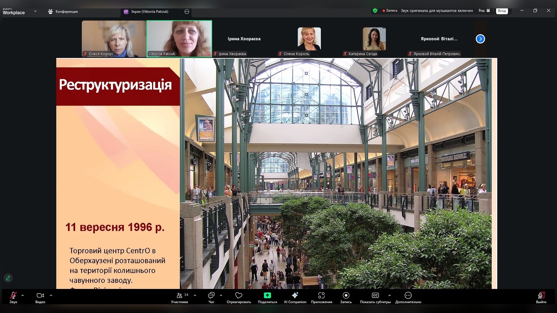Click the green encryption shield icon

(375, 11)
